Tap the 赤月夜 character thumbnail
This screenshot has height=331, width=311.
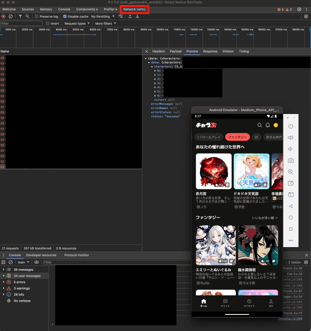point(214,171)
